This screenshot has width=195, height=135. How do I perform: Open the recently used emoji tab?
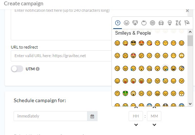[x=118, y=23]
